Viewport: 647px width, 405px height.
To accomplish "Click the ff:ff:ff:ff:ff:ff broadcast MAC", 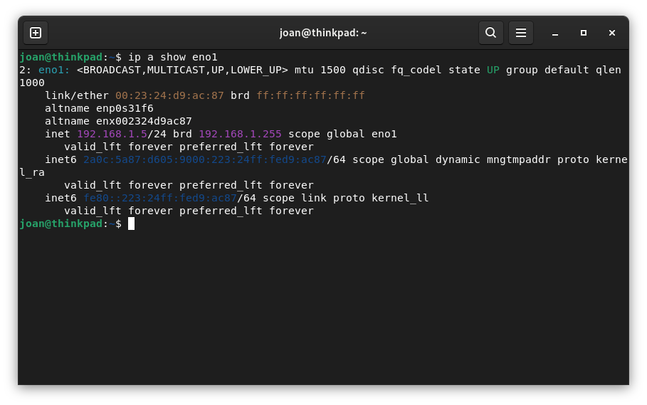I will click(x=310, y=95).
